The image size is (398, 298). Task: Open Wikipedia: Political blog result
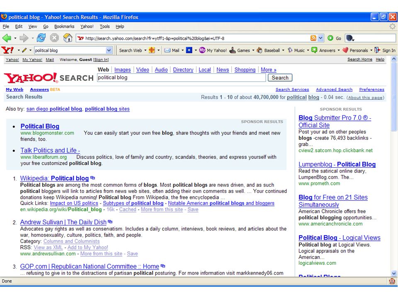click(x=54, y=178)
